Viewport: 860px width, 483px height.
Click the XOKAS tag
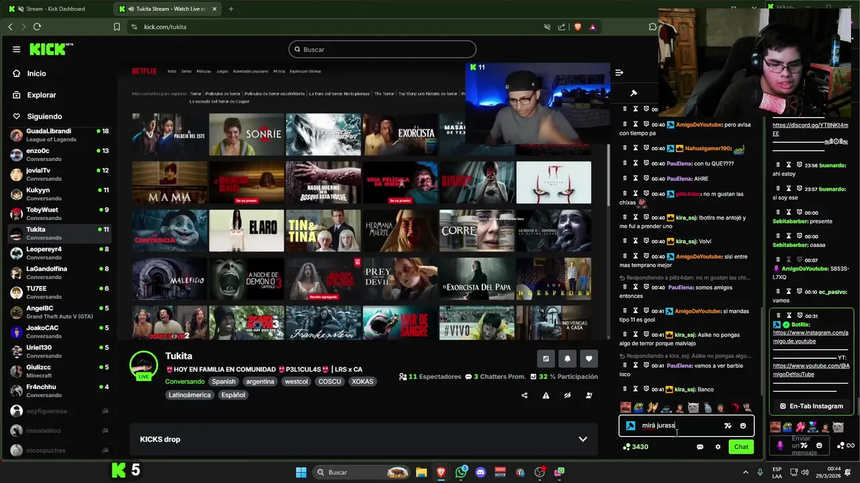(362, 381)
